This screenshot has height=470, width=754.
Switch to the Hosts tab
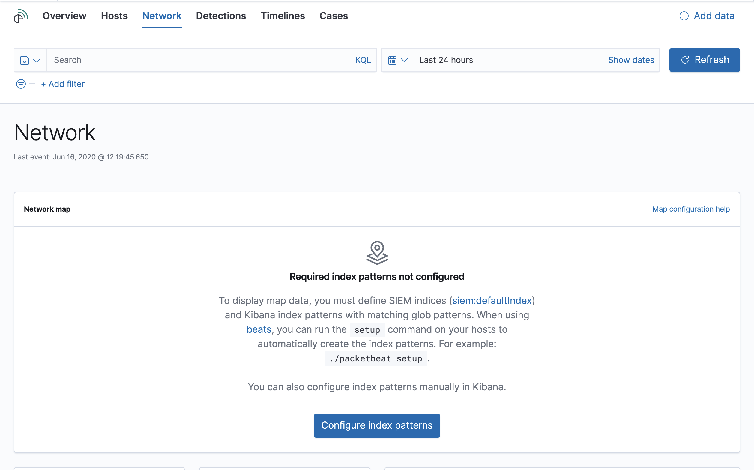114,16
